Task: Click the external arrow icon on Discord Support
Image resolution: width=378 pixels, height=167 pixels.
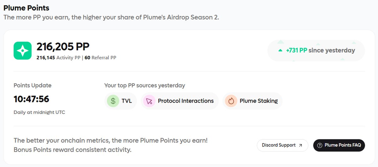Action: 301,145
